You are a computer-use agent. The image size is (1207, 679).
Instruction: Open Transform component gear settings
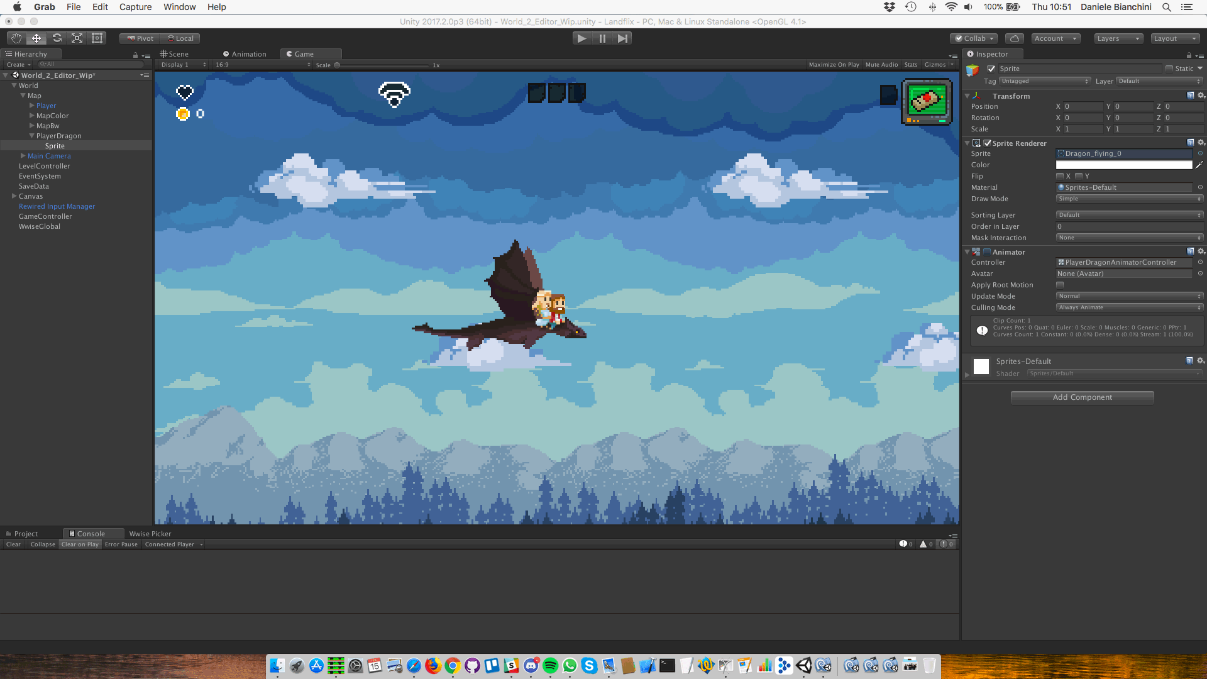(1201, 96)
